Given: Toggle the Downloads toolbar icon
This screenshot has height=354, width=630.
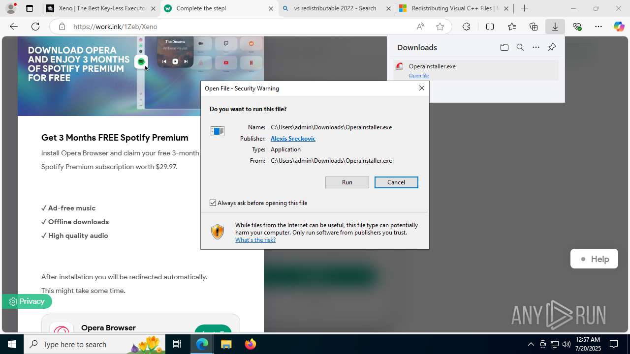Looking at the screenshot, I should (555, 27).
